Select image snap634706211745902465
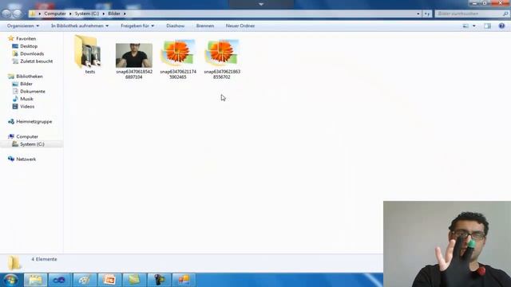The image size is (511, 287). 178,59
